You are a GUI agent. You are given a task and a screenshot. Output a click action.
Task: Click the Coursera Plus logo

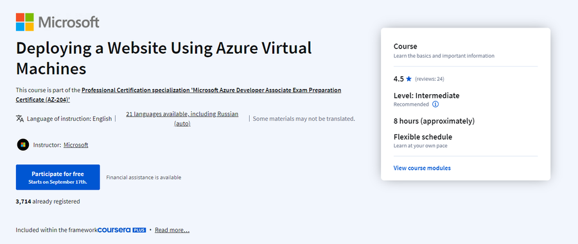point(121,230)
